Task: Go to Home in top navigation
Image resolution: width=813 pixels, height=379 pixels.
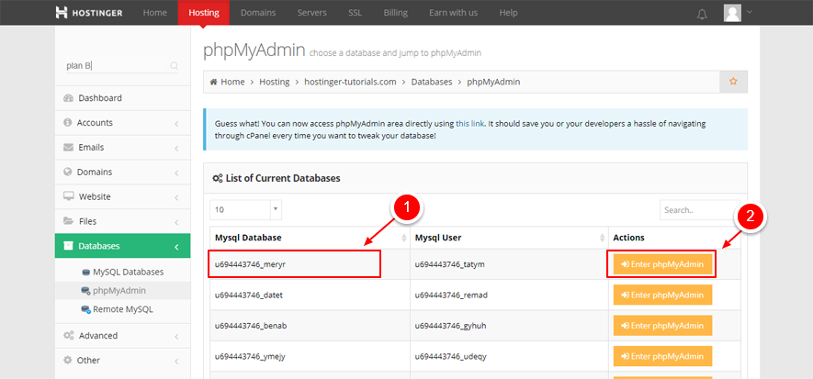Action: (154, 13)
